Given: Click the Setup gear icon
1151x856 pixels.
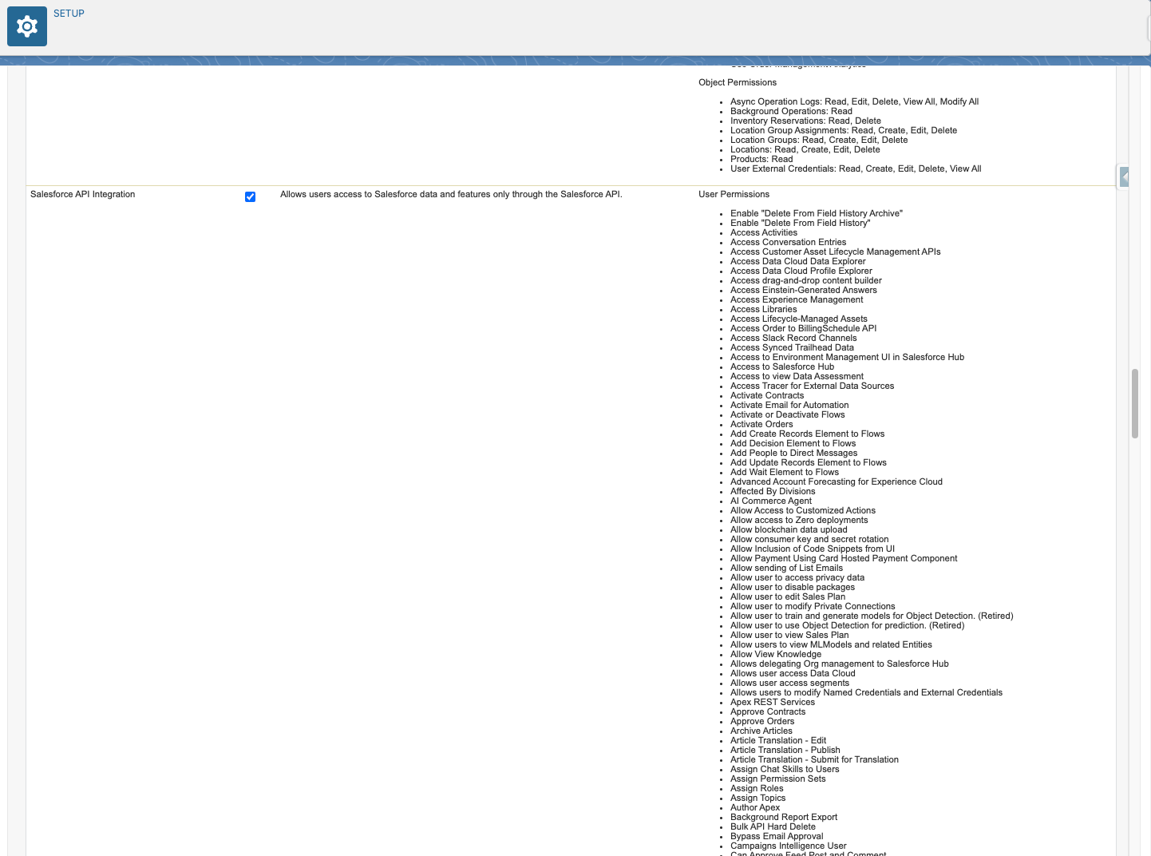Looking at the screenshot, I should 27,26.
